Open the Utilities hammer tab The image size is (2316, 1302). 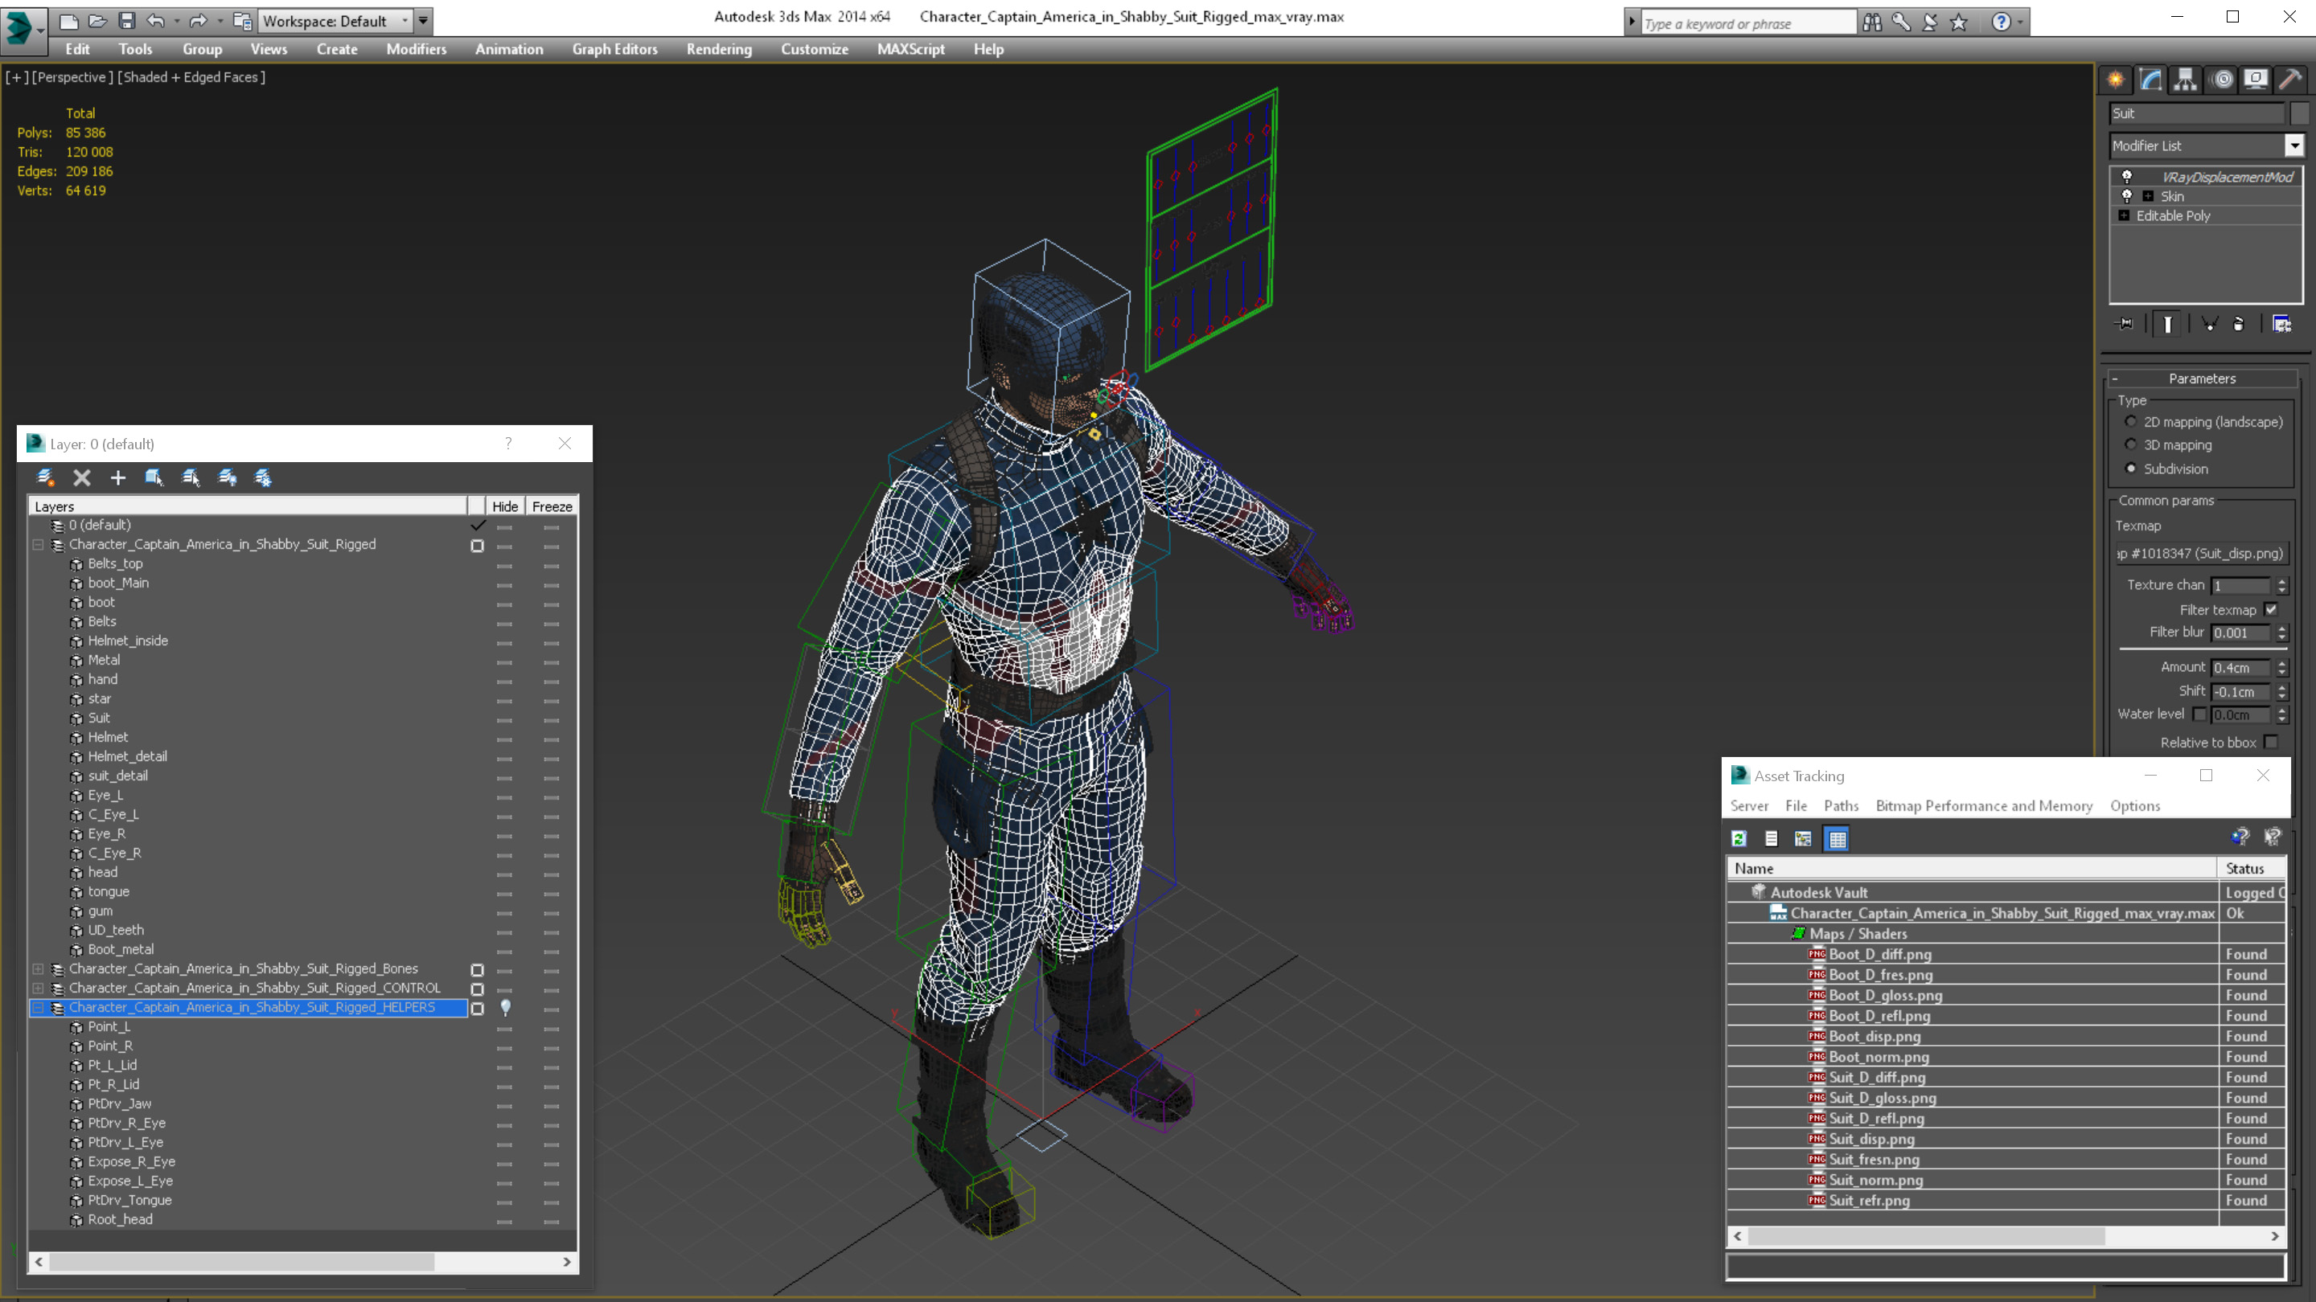point(2290,80)
